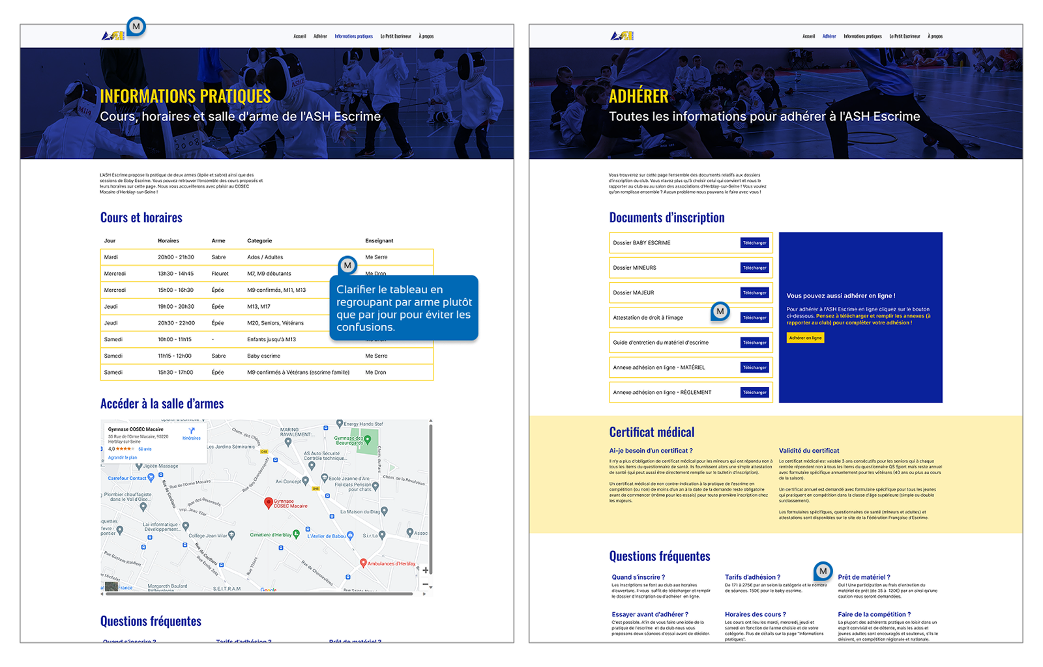Click Faire de la compétition ? question
Image resolution: width=1043 pixels, height=667 pixels.
874,614
